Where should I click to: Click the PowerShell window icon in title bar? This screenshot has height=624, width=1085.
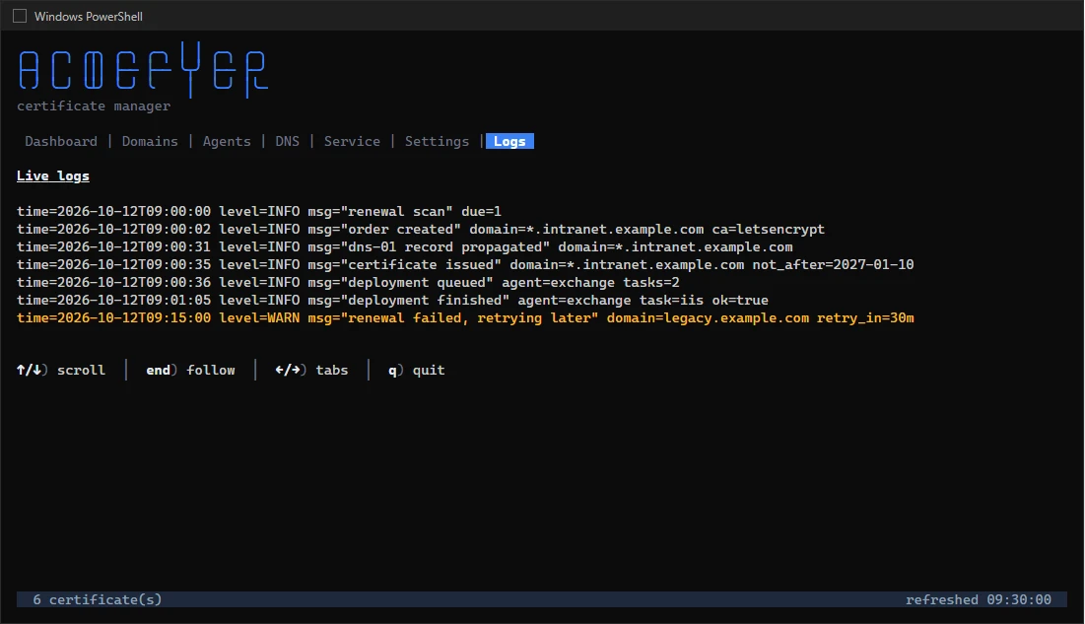(x=20, y=16)
